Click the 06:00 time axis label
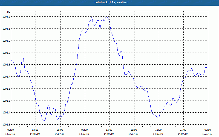Screen dimensions: 219x137 click(60, 130)
